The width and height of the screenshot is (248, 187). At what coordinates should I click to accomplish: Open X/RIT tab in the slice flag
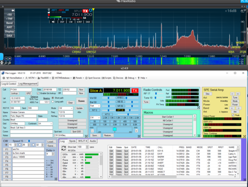79,22
